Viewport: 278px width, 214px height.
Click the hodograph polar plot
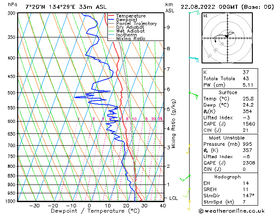(227, 38)
